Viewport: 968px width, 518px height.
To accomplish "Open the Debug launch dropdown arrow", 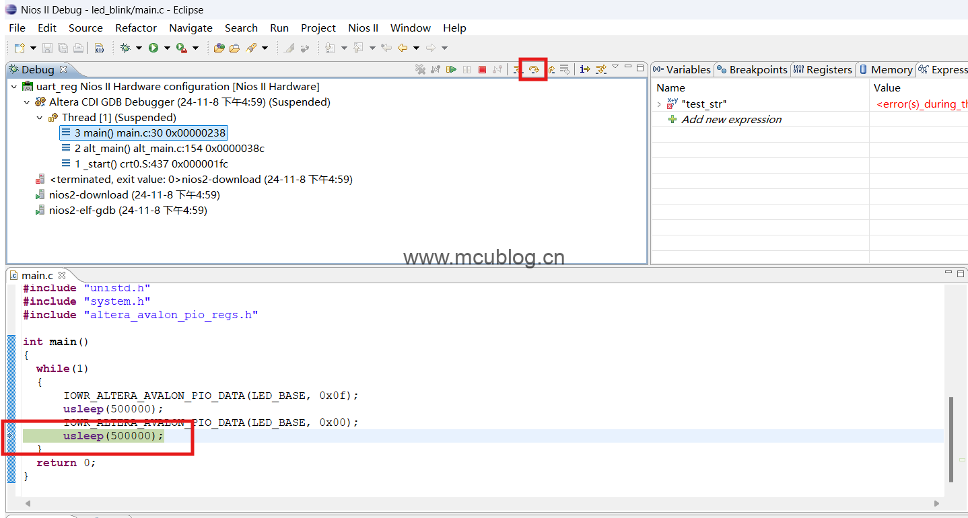I will 139,48.
